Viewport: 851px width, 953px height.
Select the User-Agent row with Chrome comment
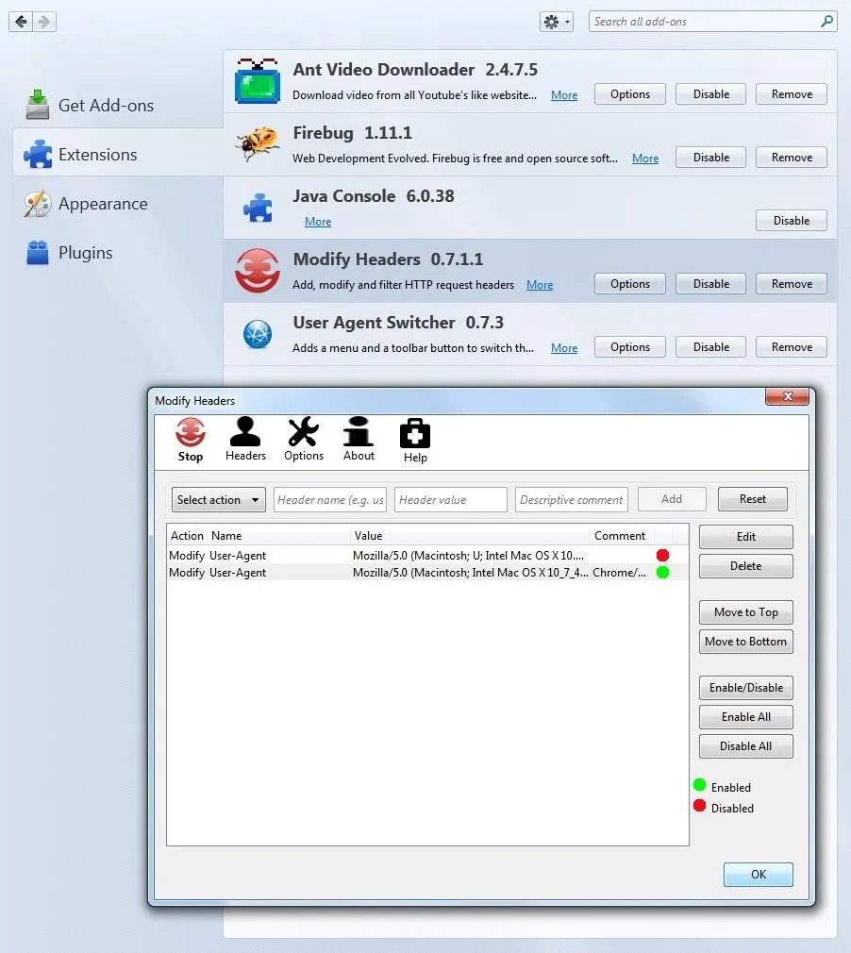point(427,572)
